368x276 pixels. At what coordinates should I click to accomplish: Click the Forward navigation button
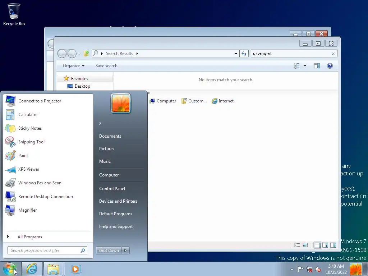(x=72, y=54)
